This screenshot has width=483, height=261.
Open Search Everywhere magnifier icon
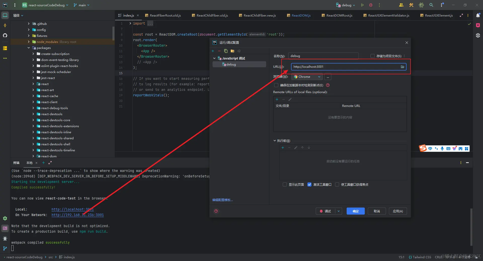(x=431, y=5)
